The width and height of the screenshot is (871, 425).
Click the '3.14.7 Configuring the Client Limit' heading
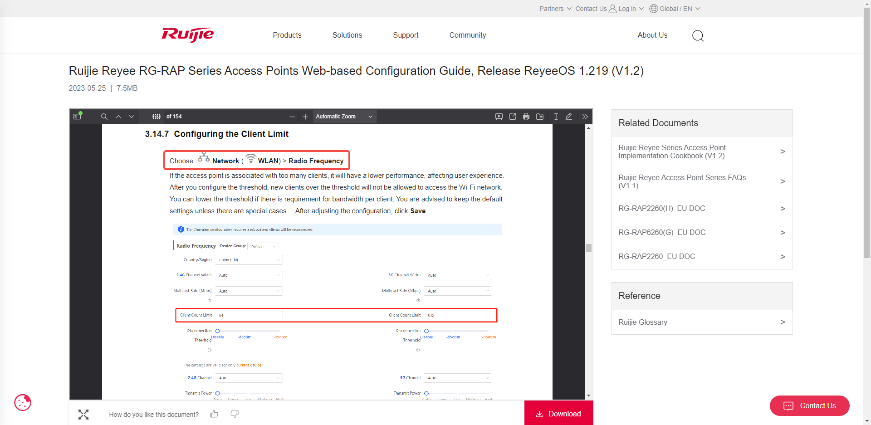[x=217, y=134]
